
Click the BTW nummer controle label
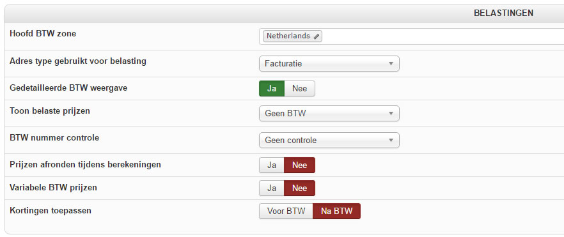[x=54, y=137]
